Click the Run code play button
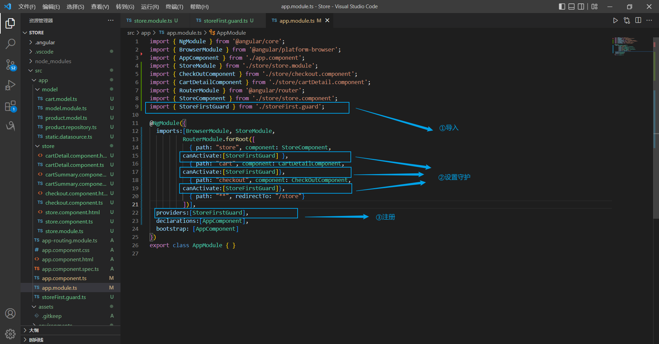This screenshot has height=344, width=659. pyautogui.click(x=615, y=21)
